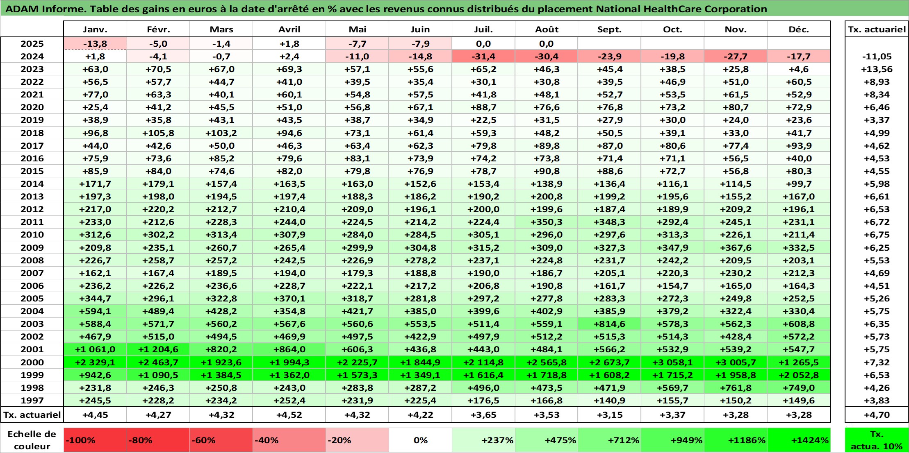Select the +2 673,7 cell in 2000

pyautogui.click(x=609, y=362)
